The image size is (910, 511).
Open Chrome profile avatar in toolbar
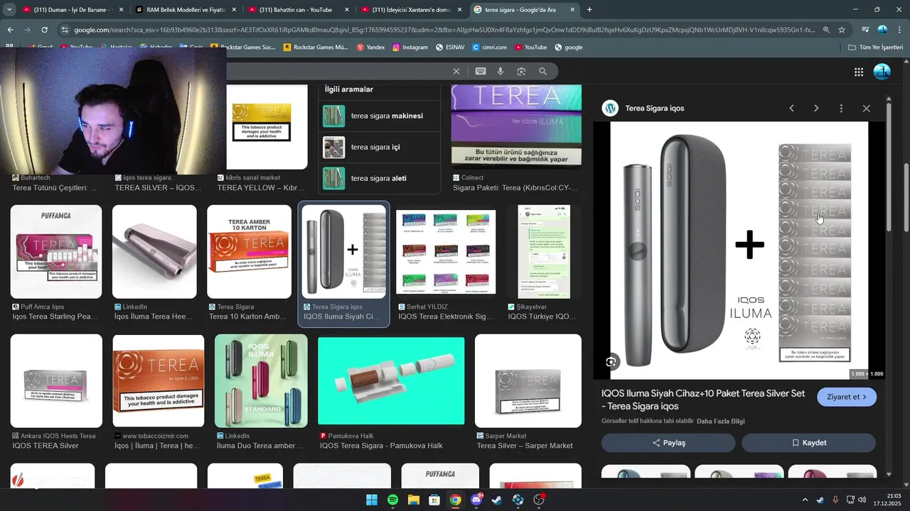point(882,30)
